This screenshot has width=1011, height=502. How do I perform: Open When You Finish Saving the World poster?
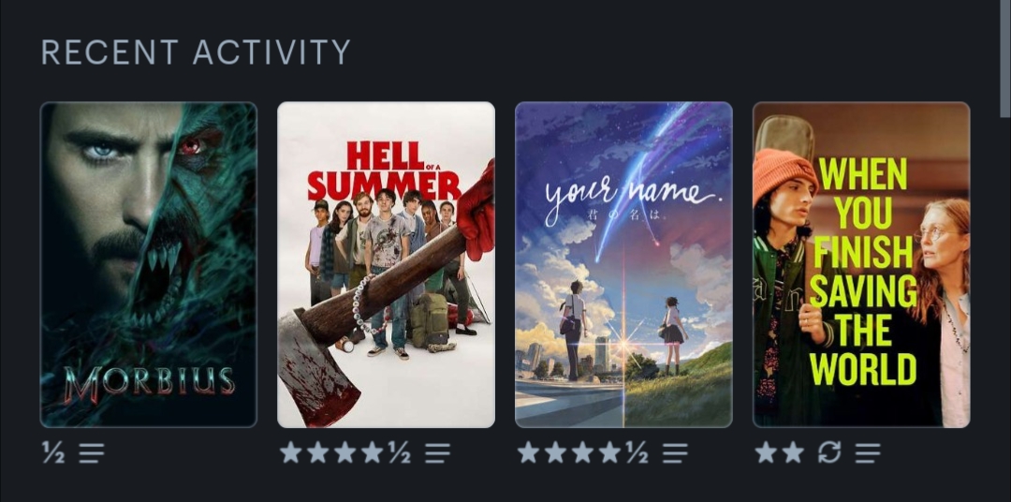pos(861,264)
